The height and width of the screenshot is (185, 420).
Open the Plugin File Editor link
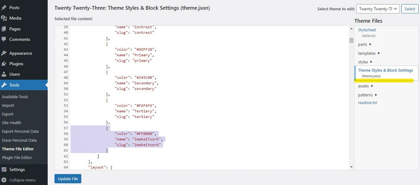(17, 157)
